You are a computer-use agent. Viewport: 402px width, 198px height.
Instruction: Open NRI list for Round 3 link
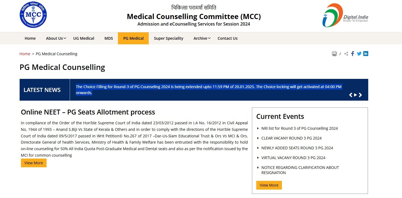click(299, 128)
